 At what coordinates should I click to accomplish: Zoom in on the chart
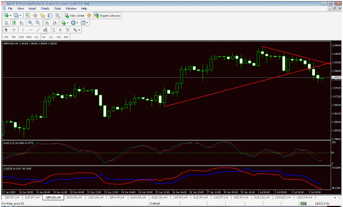30,22
